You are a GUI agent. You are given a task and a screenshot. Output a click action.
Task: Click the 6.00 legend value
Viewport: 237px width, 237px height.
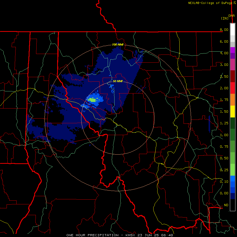(x=224, y=41)
